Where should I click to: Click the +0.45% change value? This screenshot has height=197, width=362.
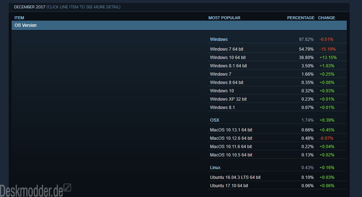(x=327, y=130)
